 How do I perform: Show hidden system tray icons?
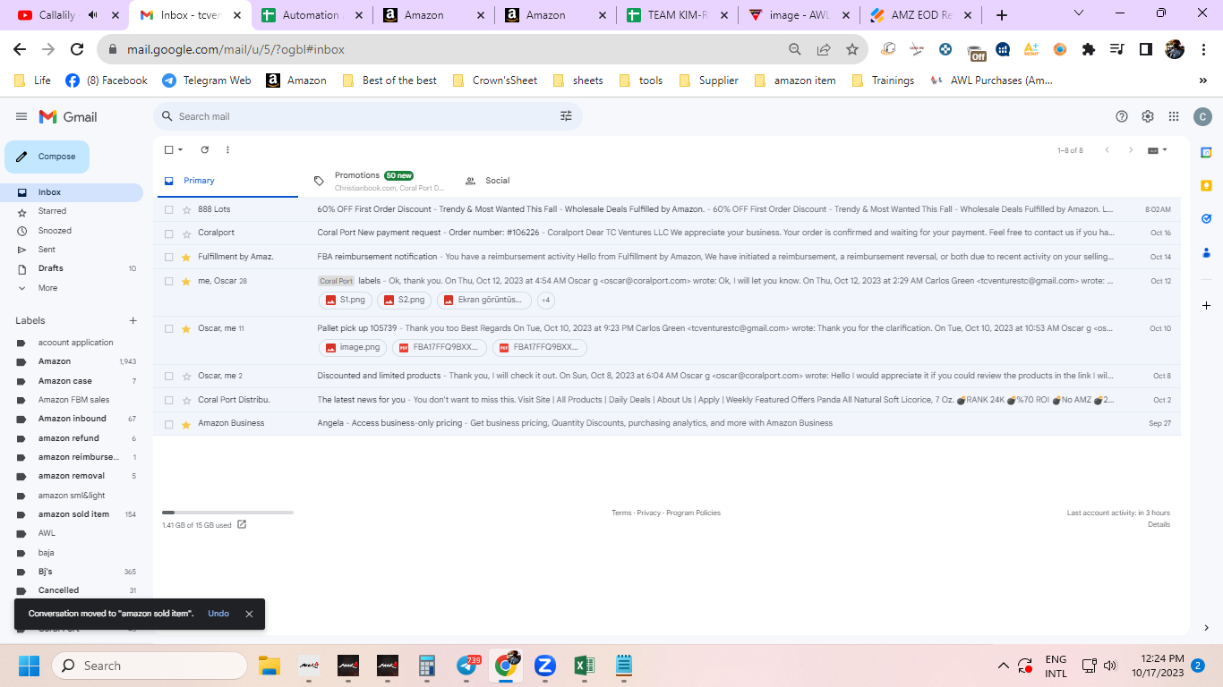(x=1003, y=666)
